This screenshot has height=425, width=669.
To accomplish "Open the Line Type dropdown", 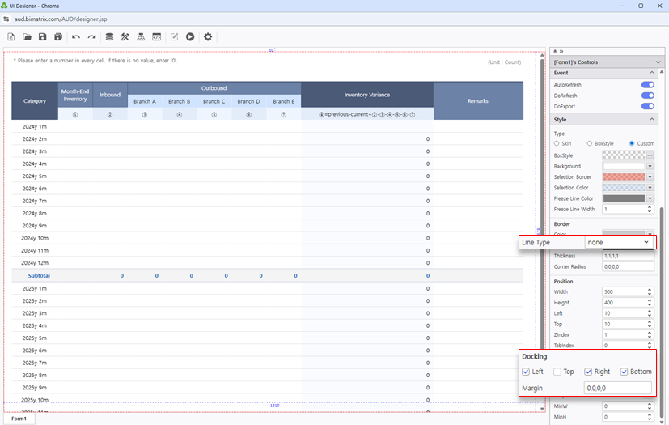I will [x=619, y=243].
